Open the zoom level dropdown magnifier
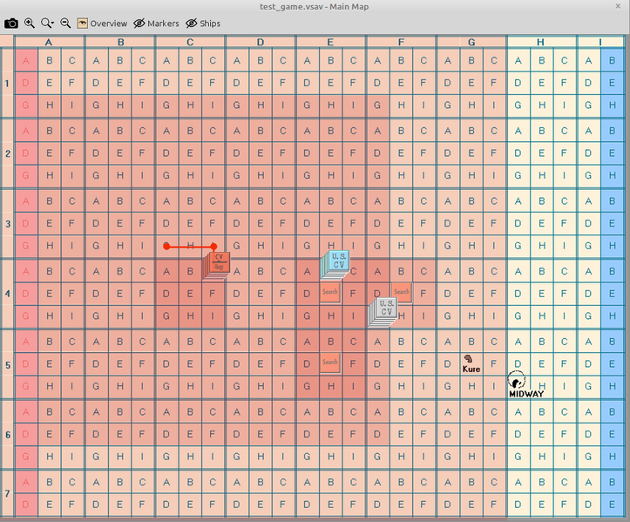Viewport: 630px width, 522px height. click(47, 24)
